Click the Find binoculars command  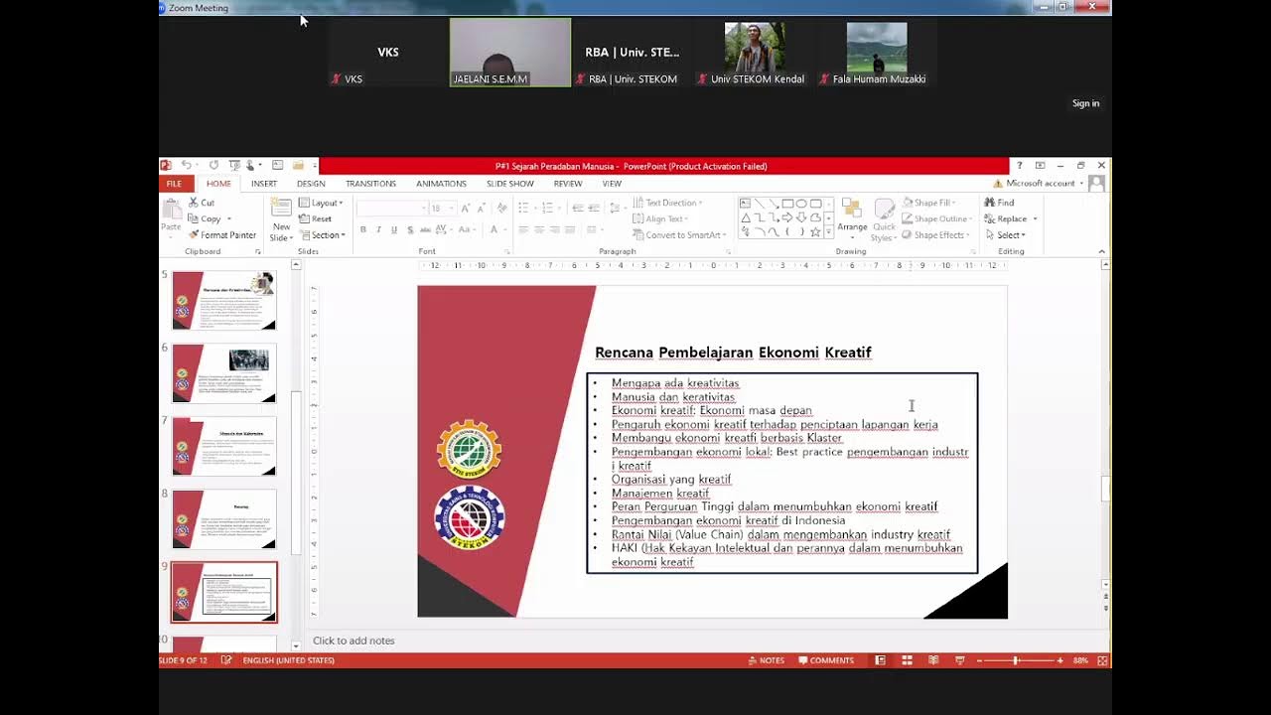1000,203
